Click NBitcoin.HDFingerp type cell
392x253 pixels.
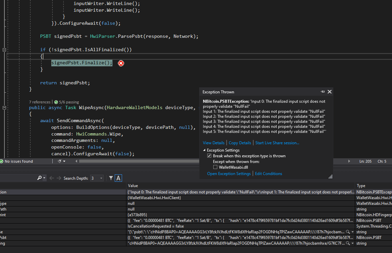pos(374,215)
